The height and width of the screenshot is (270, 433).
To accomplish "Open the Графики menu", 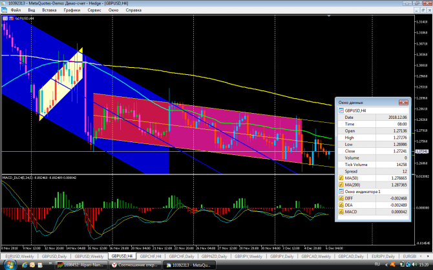I will point(72,10).
